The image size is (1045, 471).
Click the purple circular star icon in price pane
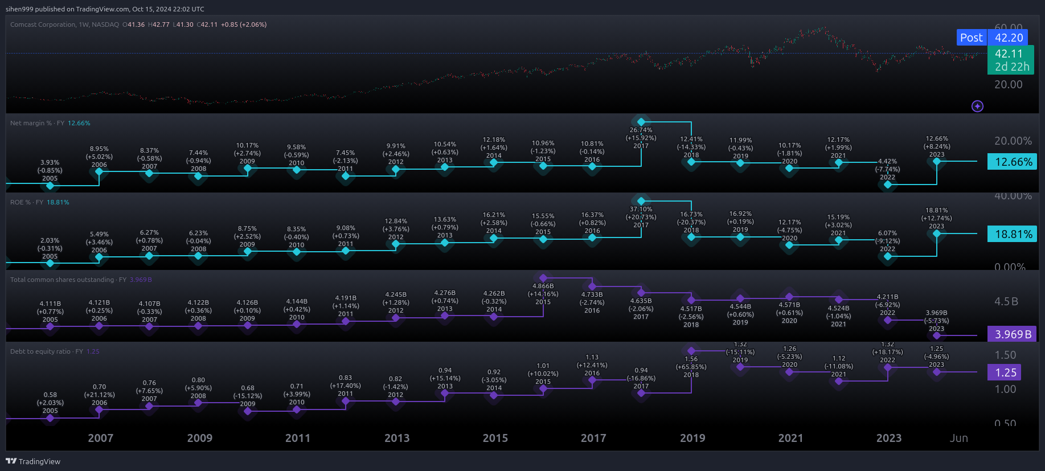pos(977,106)
